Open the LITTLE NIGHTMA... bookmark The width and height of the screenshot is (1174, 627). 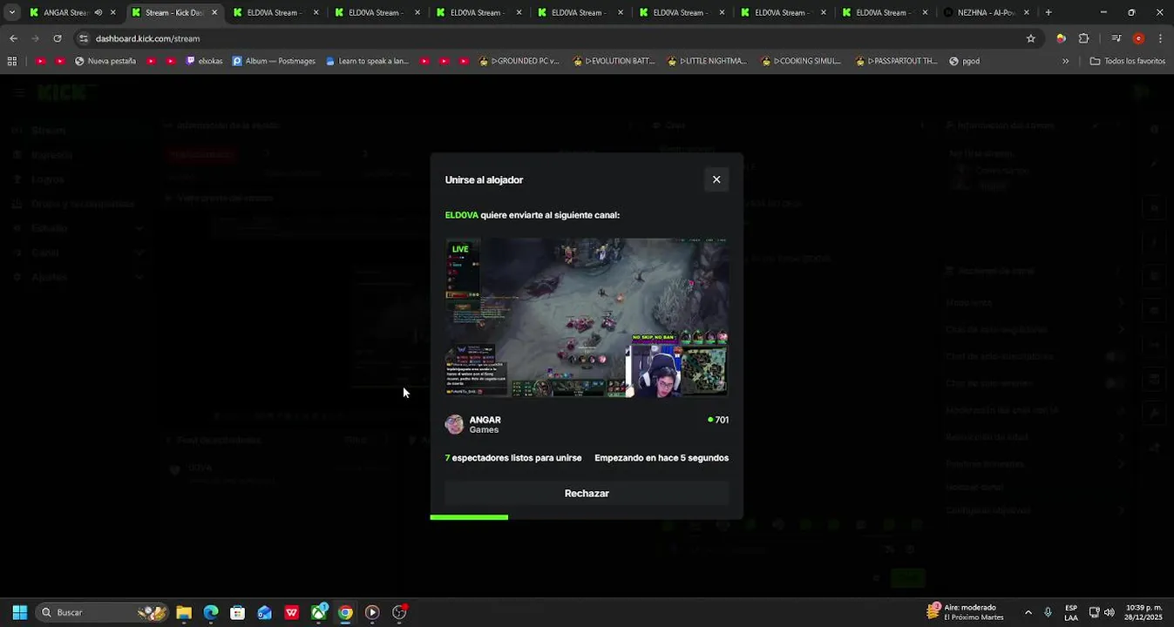coord(707,61)
